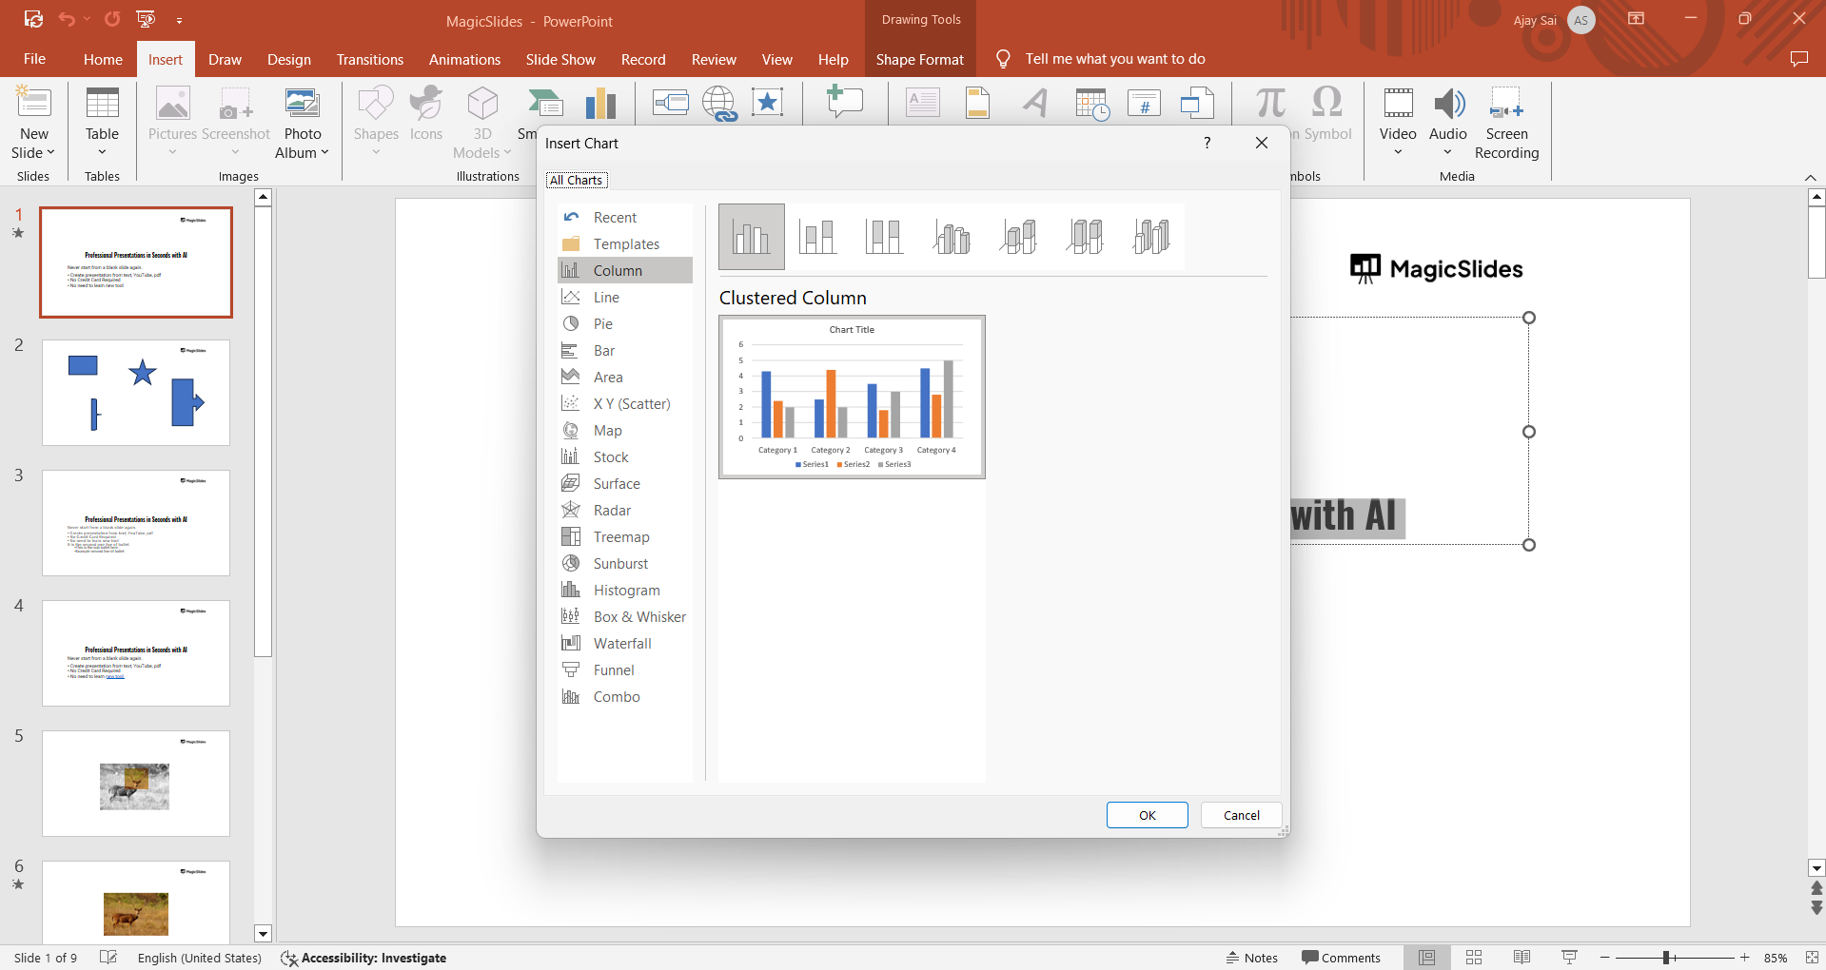Select the Stacked Column chart subtype icon
Screen dimensions: 1826x970
[817, 237]
